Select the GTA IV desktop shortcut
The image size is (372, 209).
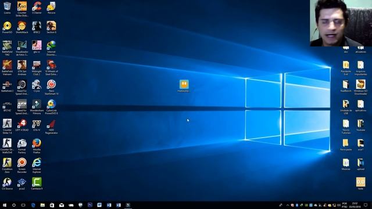[x=37, y=125]
